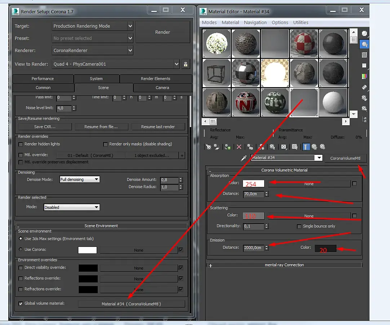Open the Material #34 name dropdown
The height and width of the screenshot is (325, 390).
point(319,158)
